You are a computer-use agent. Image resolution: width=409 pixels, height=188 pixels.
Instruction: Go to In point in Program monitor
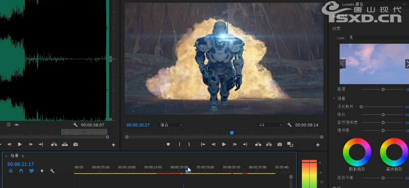pyautogui.click(x=203, y=144)
